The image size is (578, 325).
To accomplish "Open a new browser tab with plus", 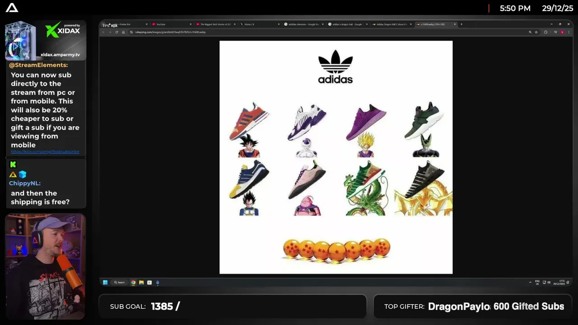I will point(461,24).
